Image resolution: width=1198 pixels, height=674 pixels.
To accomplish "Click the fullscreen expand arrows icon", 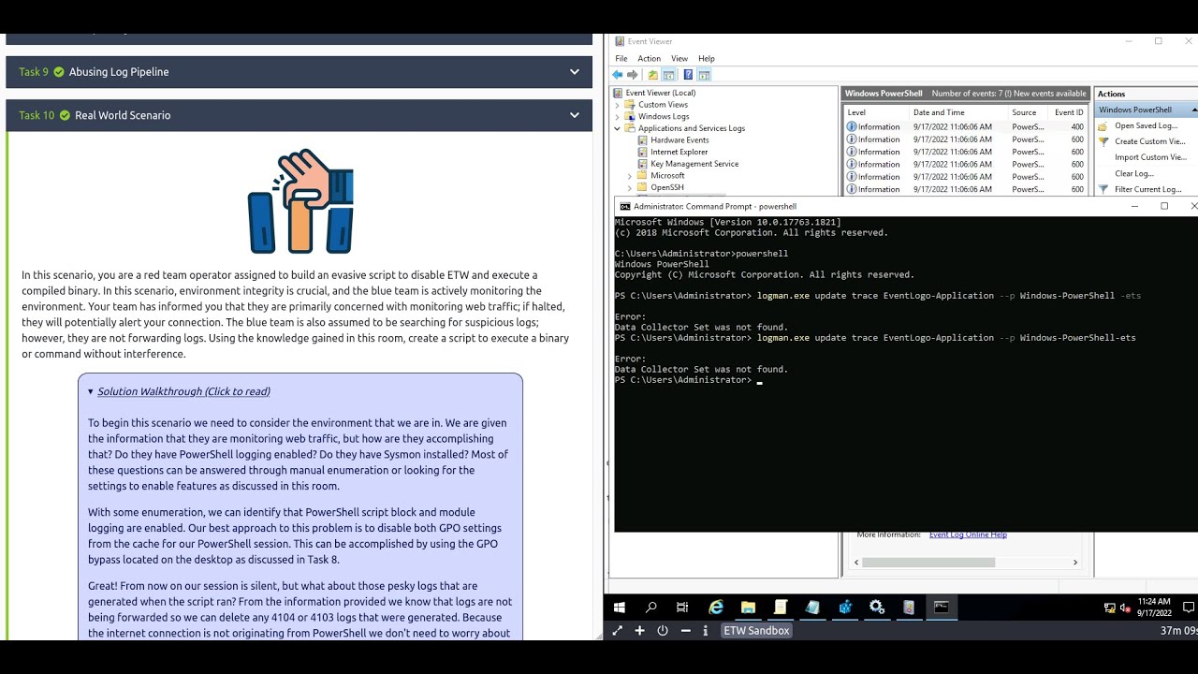I will pos(617,631).
